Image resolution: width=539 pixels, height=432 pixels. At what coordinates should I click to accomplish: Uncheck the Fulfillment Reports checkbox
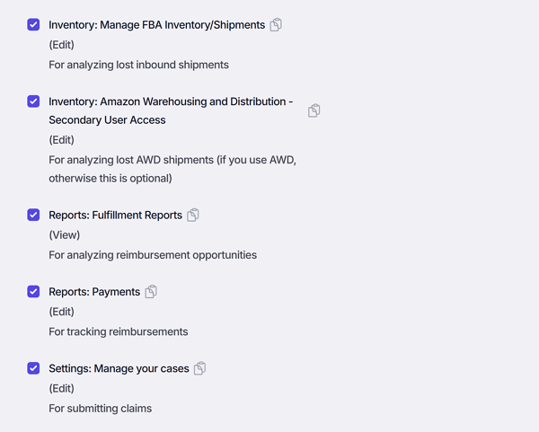coord(33,215)
